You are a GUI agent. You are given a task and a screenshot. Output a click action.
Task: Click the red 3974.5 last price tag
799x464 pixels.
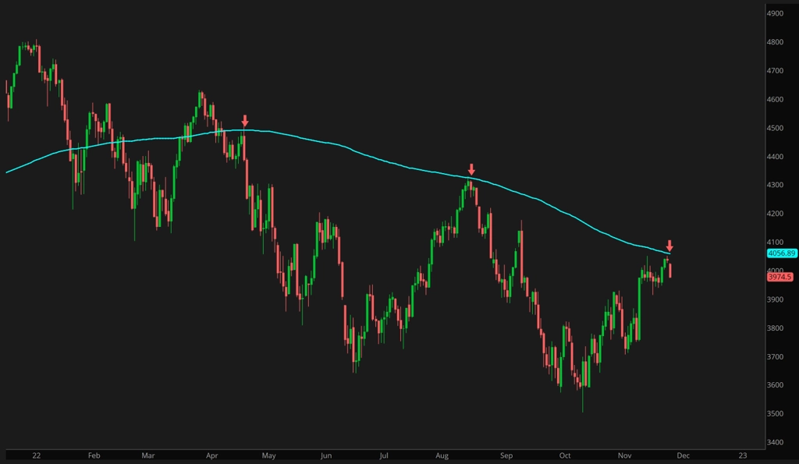point(779,277)
